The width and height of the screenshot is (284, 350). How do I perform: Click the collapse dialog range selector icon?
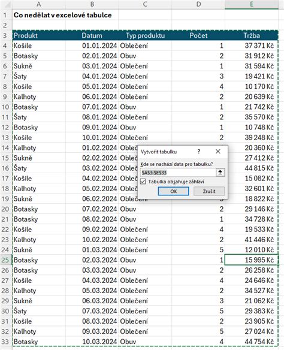[x=220, y=173]
